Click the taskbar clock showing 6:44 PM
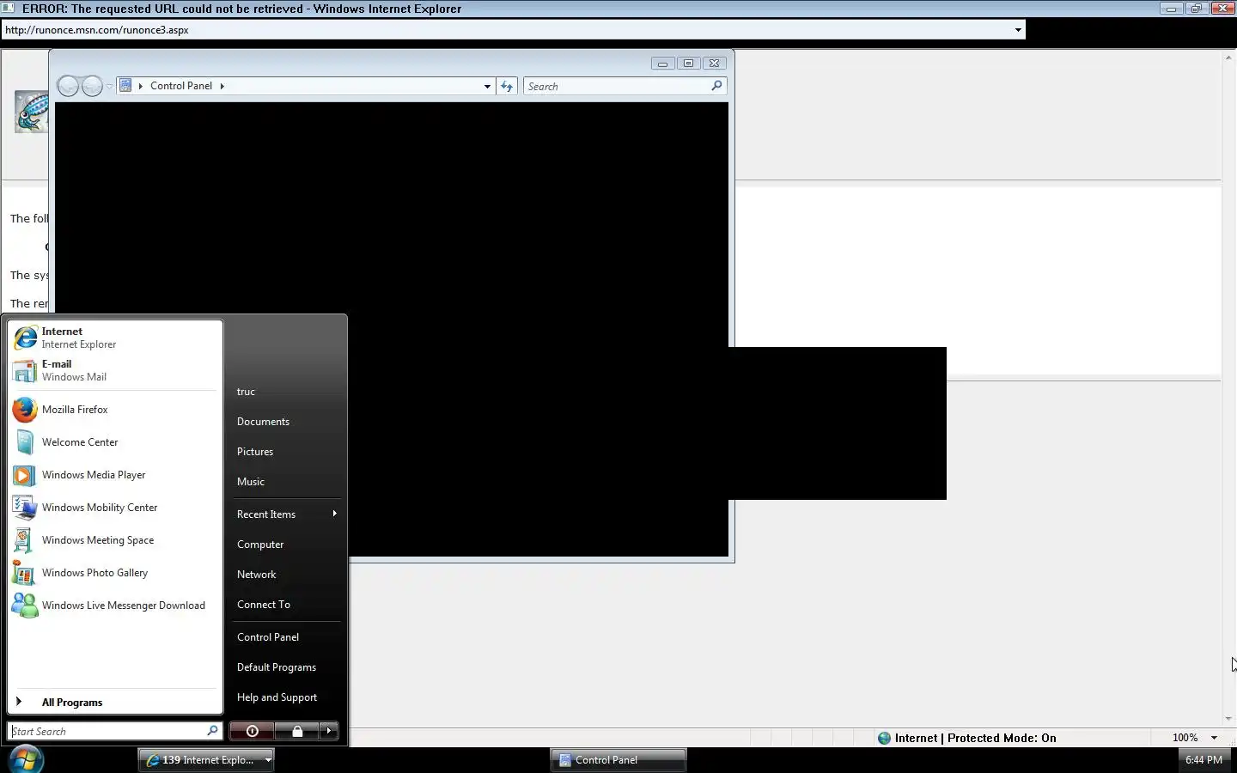 [x=1203, y=760]
